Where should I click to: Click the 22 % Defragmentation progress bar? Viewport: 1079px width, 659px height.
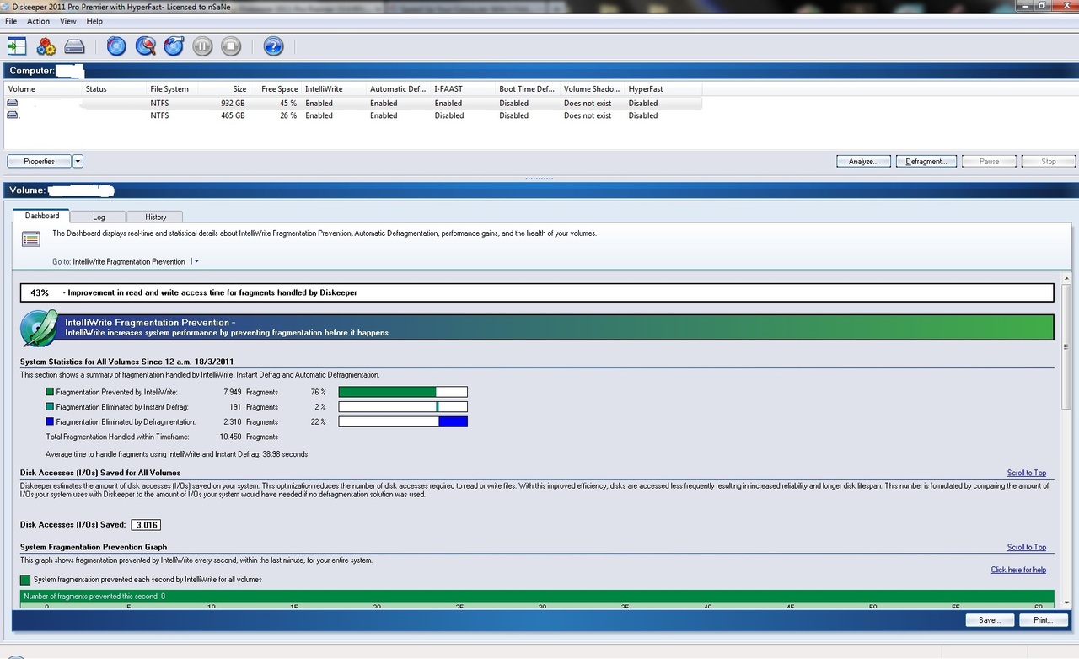(x=403, y=421)
